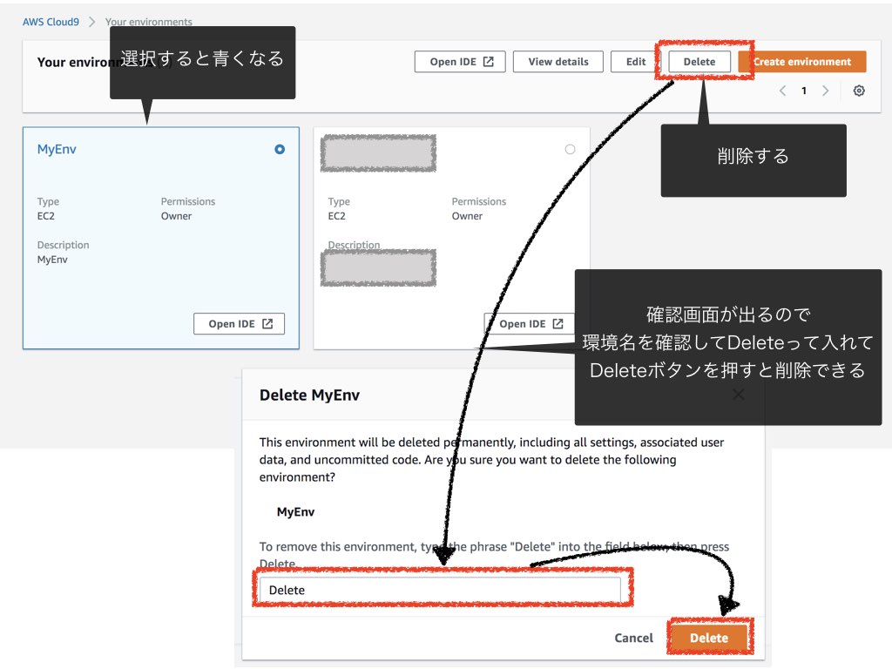The height and width of the screenshot is (669, 892).
Task: Click the Delete confirmation text input field
Action: pyautogui.click(x=444, y=589)
